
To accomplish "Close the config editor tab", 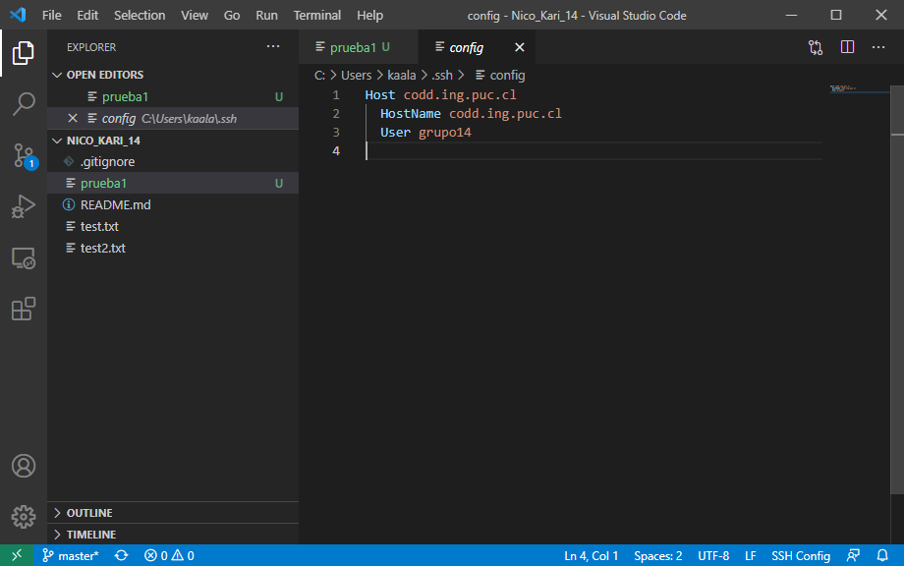I will (520, 47).
